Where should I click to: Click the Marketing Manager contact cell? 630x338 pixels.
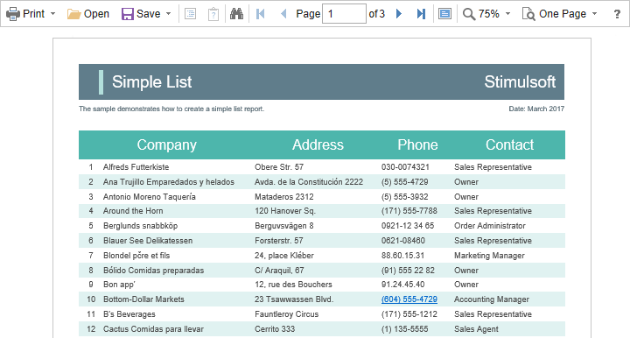pos(489,256)
